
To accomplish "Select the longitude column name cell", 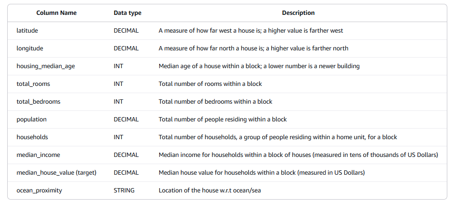I will (x=30, y=48).
